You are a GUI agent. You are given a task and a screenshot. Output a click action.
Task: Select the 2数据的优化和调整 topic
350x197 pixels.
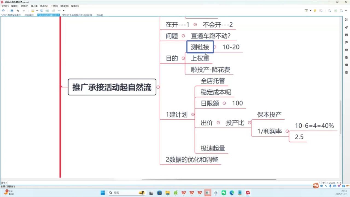click(192, 160)
